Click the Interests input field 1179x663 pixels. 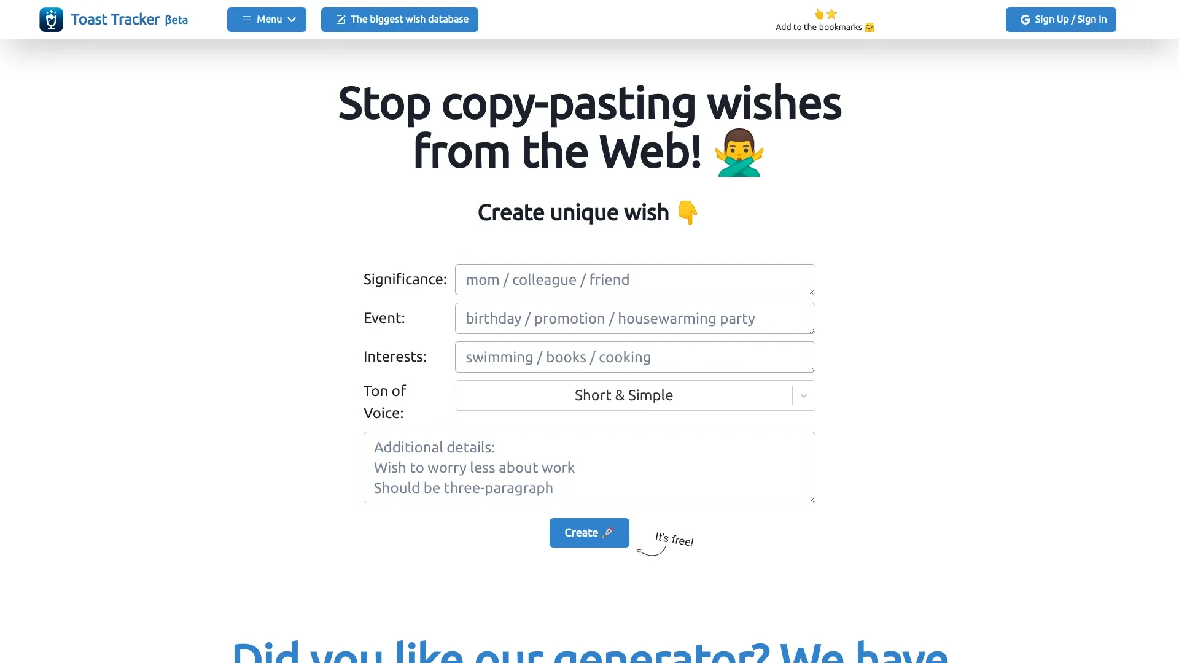pyautogui.click(x=635, y=356)
